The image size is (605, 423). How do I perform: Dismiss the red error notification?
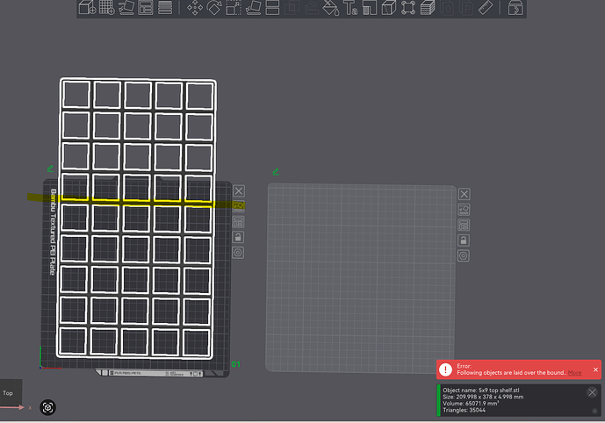click(x=595, y=369)
